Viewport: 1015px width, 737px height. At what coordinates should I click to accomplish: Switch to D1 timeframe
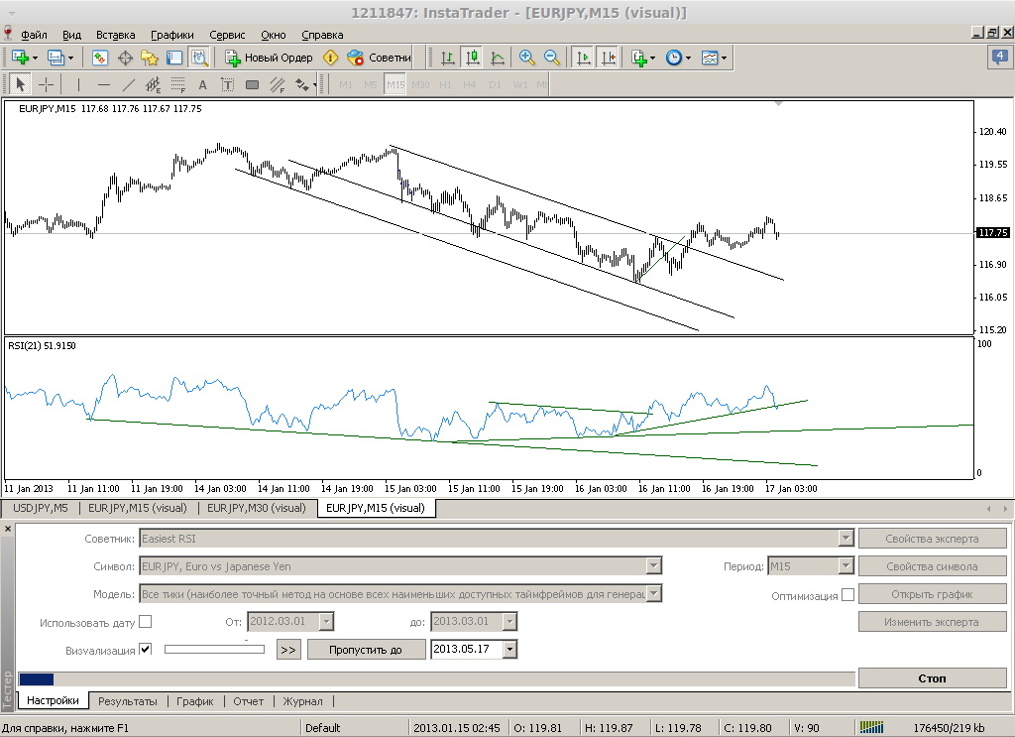(496, 84)
